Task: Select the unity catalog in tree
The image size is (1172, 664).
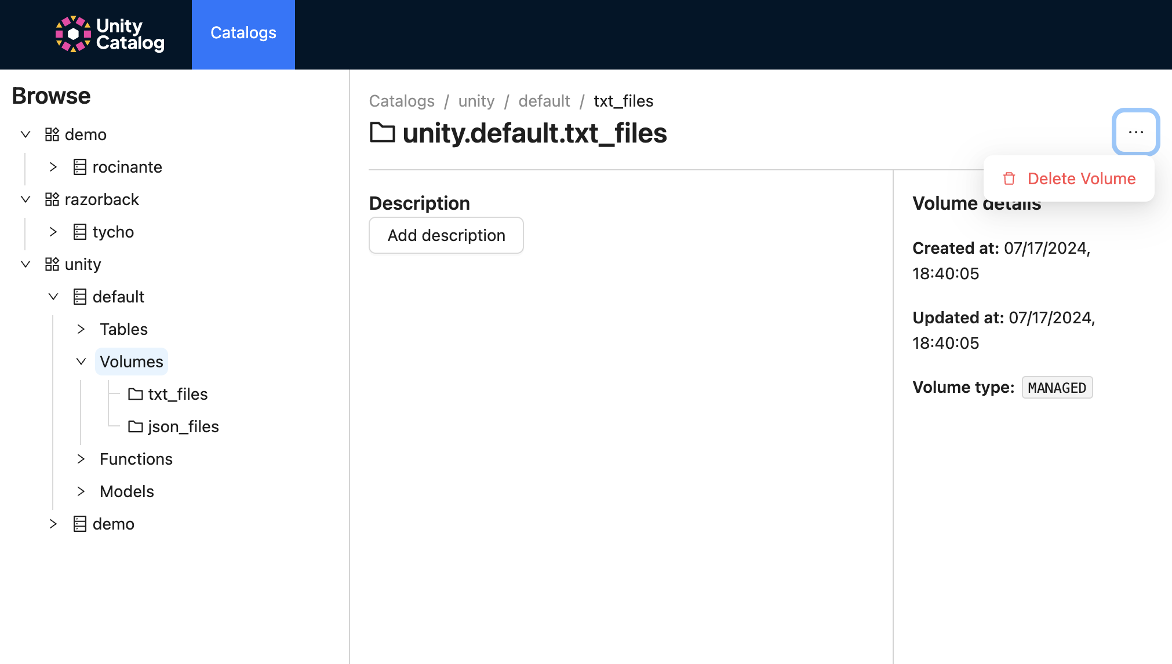Action: (x=83, y=264)
